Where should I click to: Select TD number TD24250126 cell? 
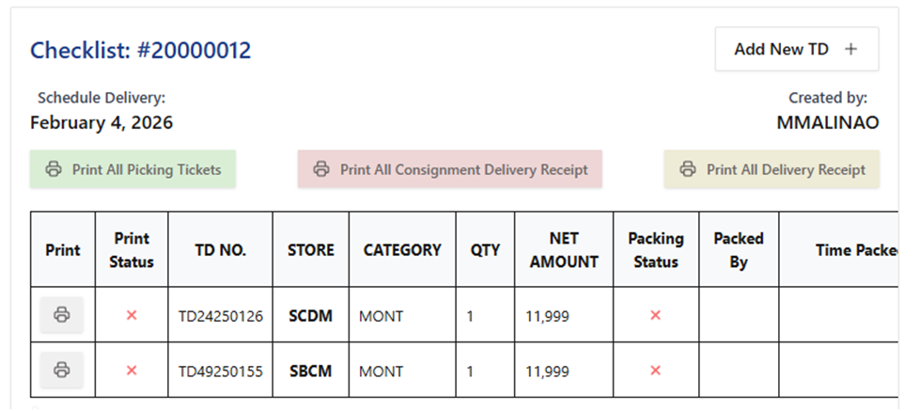(221, 316)
